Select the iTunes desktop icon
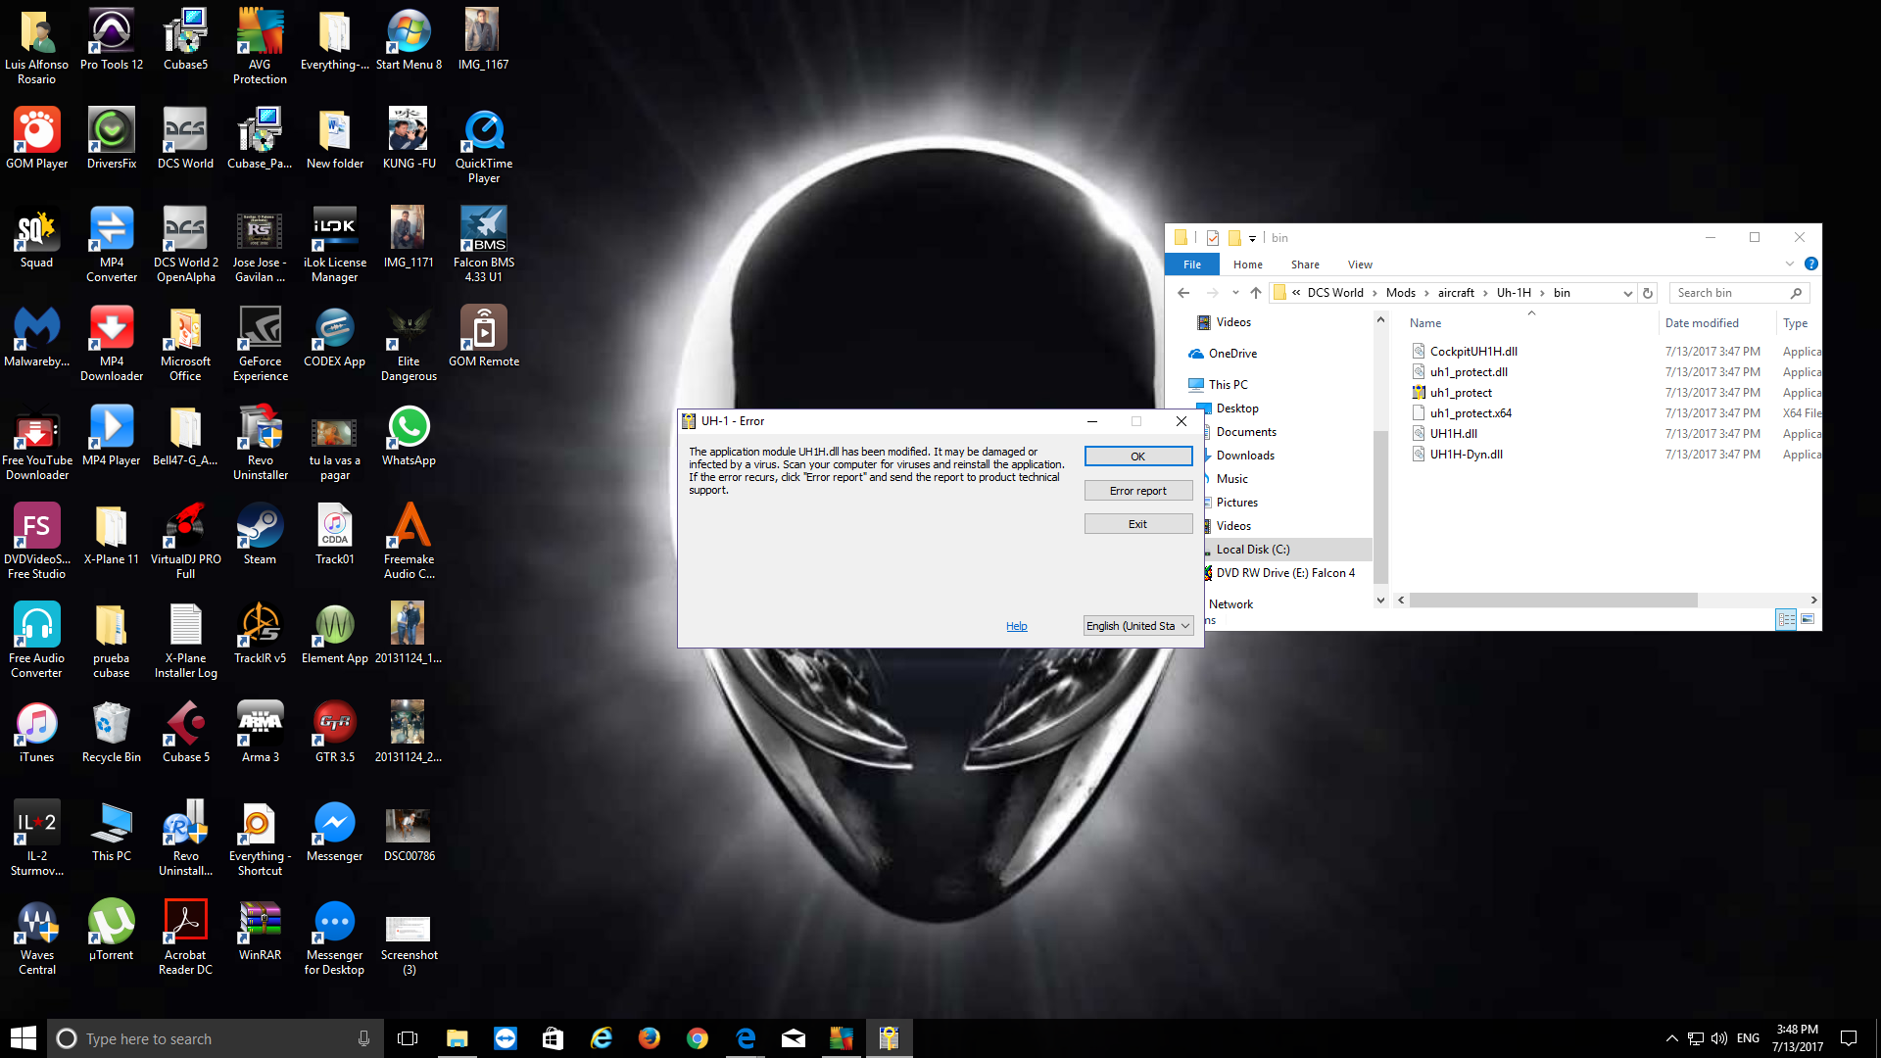 click(36, 732)
